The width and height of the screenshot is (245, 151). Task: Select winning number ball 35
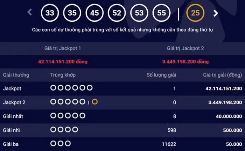click(72, 13)
